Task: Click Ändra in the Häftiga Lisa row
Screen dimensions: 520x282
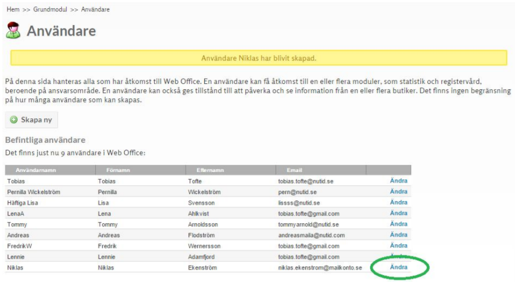Action: [x=399, y=202]
